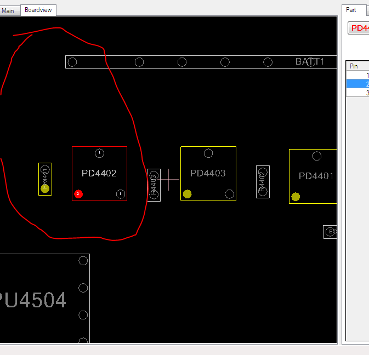Select the second pin down on PU4504
The width and height of the screenshot is (369, 355).
point(83,288)
